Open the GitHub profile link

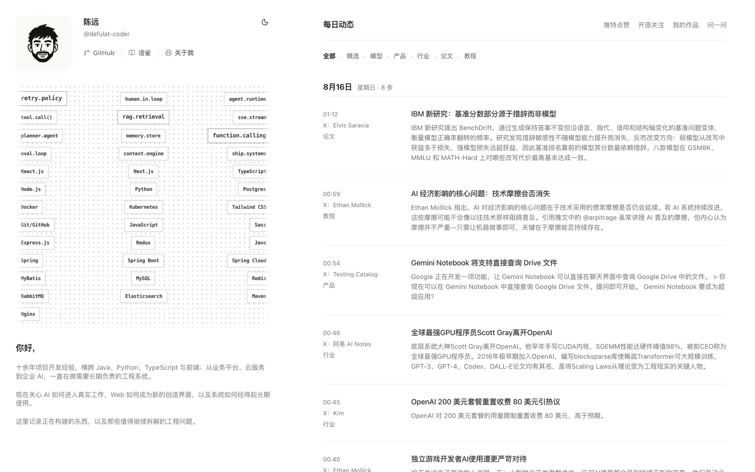[x=99, y=53]
